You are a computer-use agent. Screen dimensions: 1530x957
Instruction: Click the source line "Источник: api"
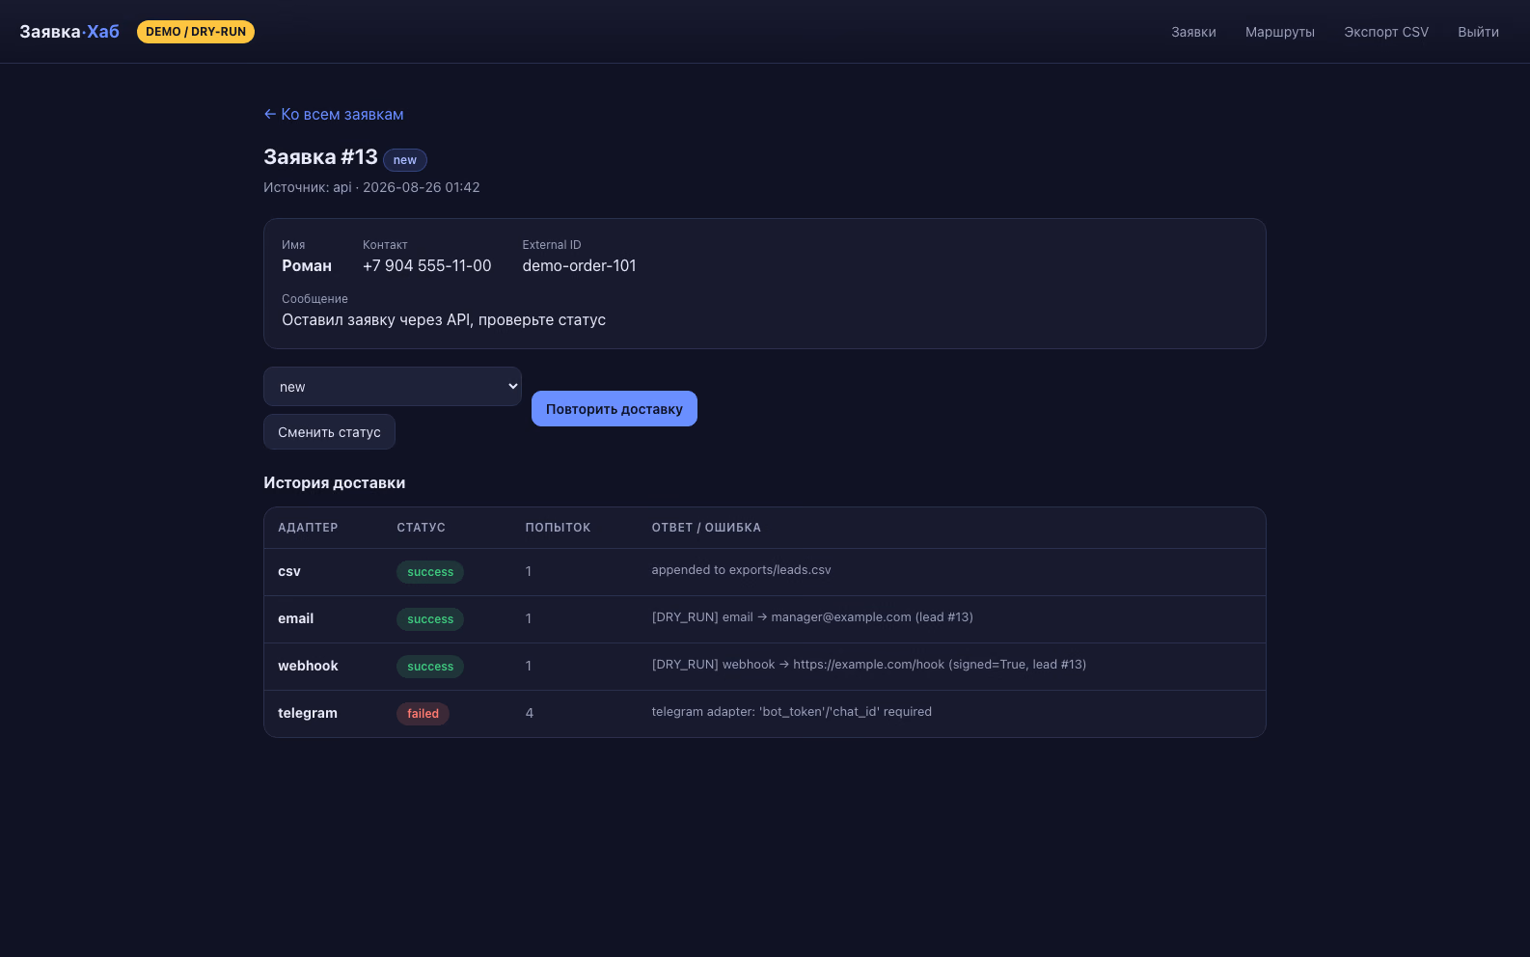(x=308, y=187)
